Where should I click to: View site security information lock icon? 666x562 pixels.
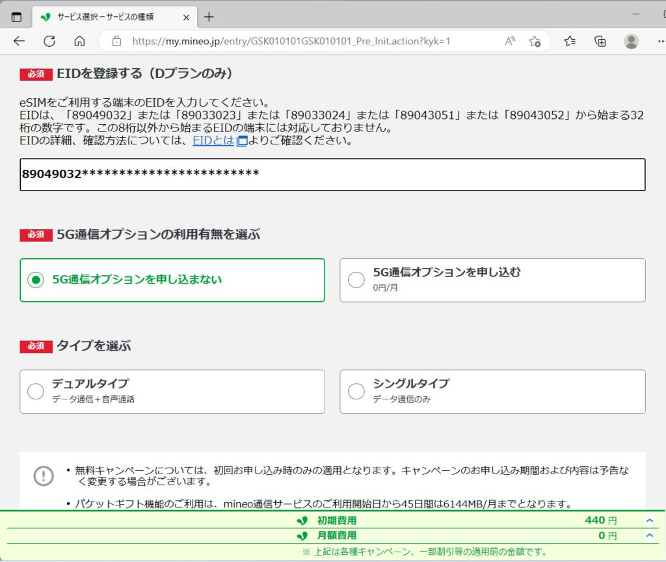pos(116,41)
